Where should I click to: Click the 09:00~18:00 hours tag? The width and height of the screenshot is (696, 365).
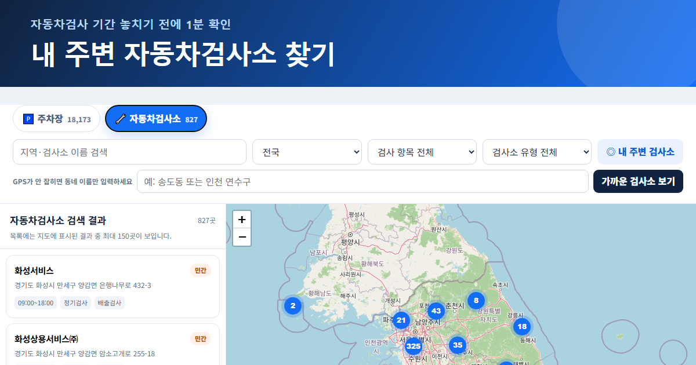pyautogui.click(x=36, y=302)
